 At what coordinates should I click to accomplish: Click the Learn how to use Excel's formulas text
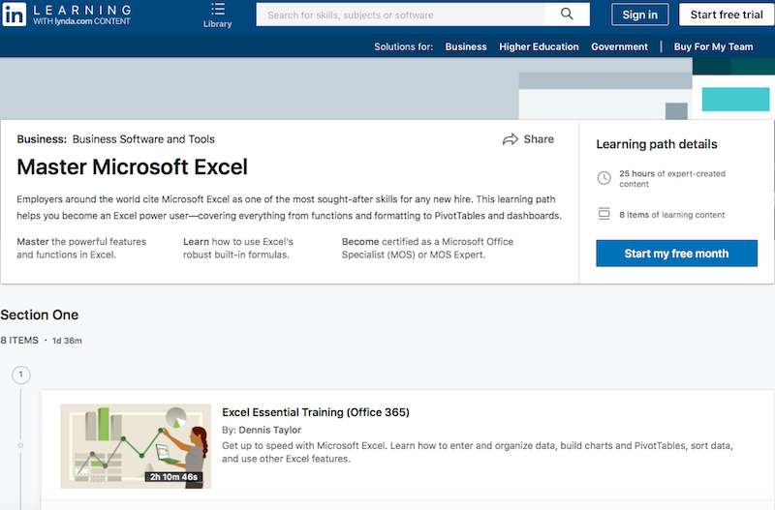[x=238, y=249]
